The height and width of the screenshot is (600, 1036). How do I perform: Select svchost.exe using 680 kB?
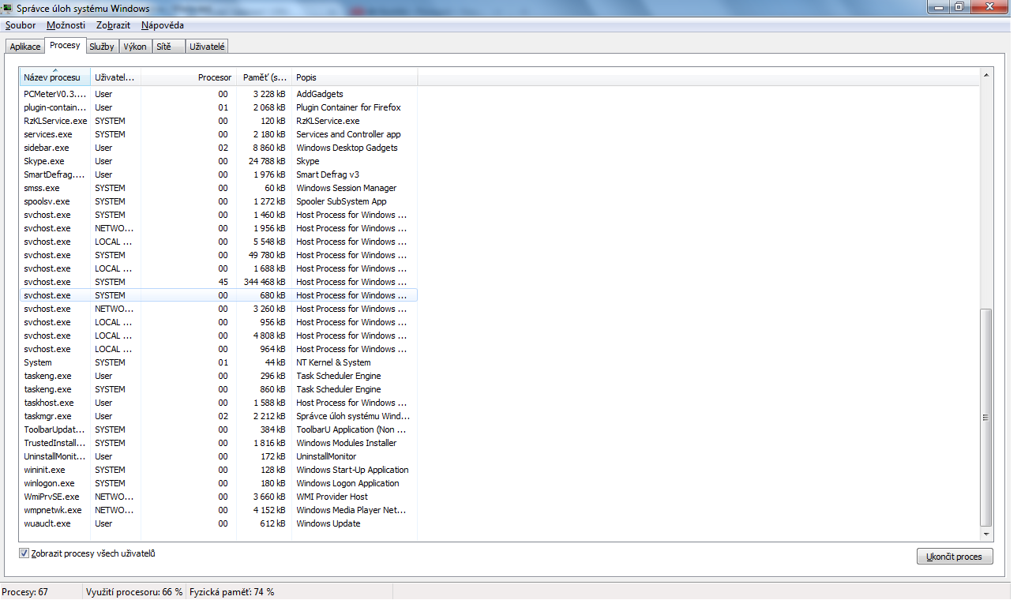coord(218,295)
